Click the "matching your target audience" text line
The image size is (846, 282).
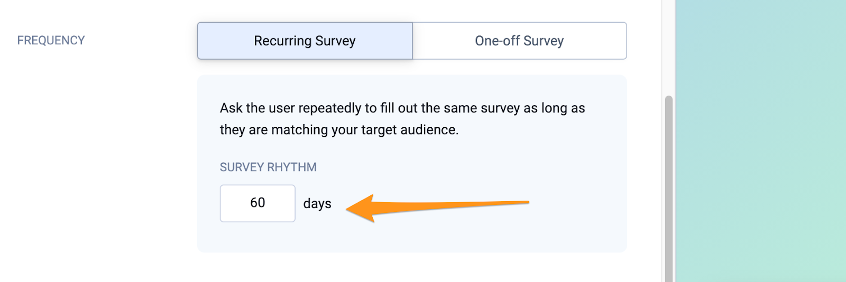(x=339, y=130)
